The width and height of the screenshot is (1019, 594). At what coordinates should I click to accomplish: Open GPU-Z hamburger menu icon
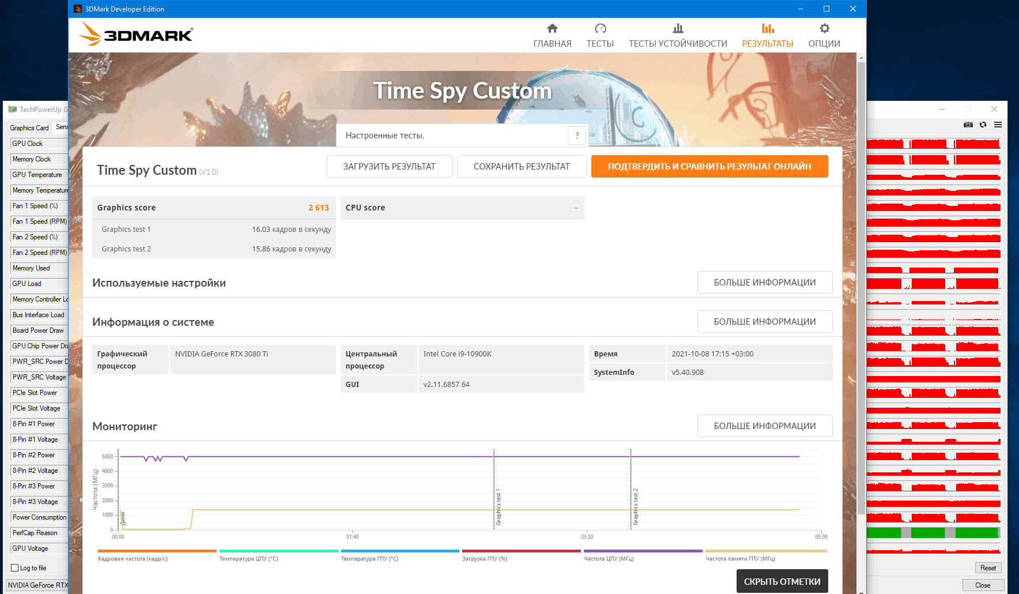[x=998, y=125]
